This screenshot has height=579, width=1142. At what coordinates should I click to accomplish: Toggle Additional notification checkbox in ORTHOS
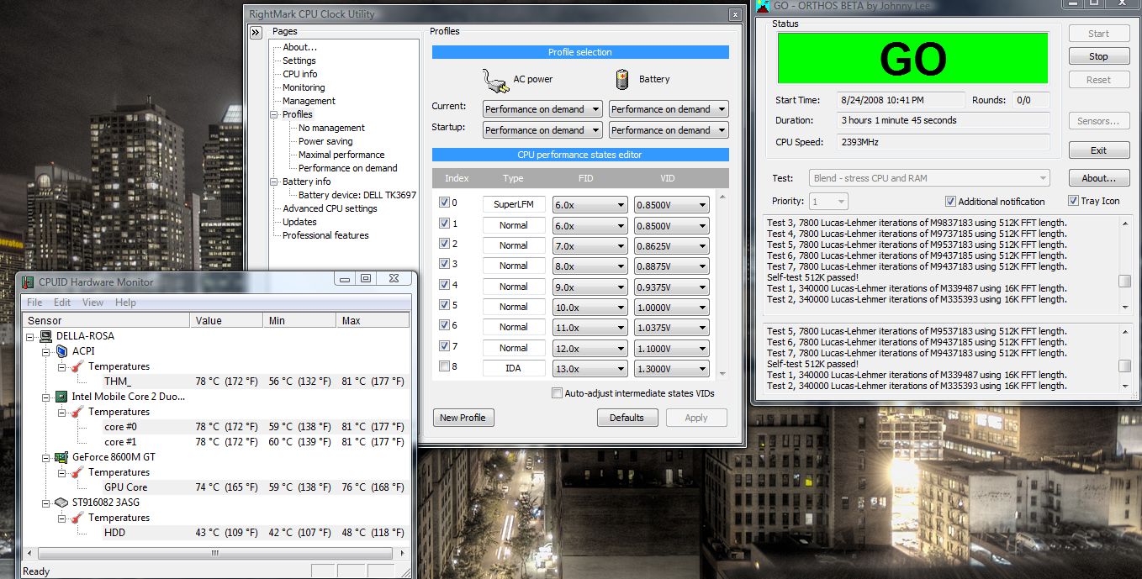pos(950,202)
